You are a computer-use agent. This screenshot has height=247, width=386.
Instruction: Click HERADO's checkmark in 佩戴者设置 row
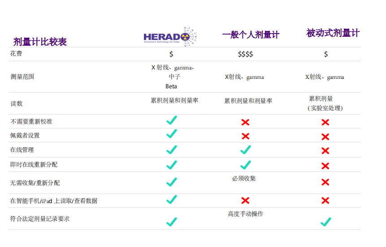[x=171, y=134]
